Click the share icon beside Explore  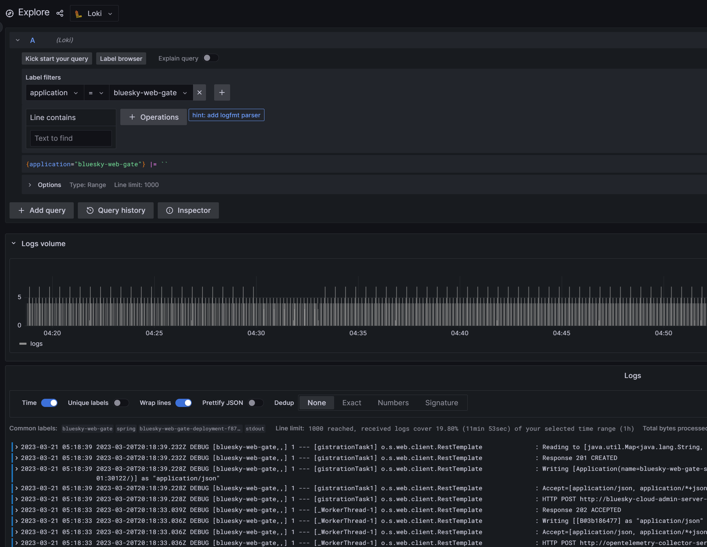click(60, 13)
